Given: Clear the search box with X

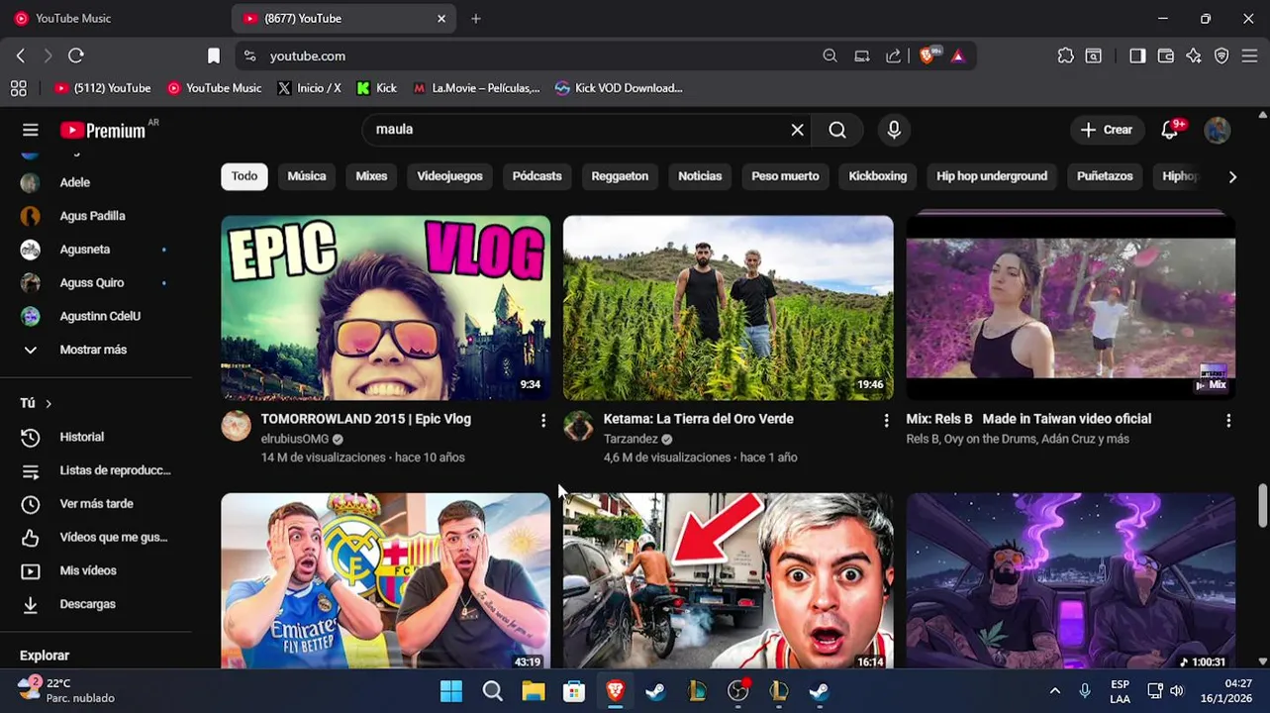Looking at the screenshot, I should click(x=797, y=130).
